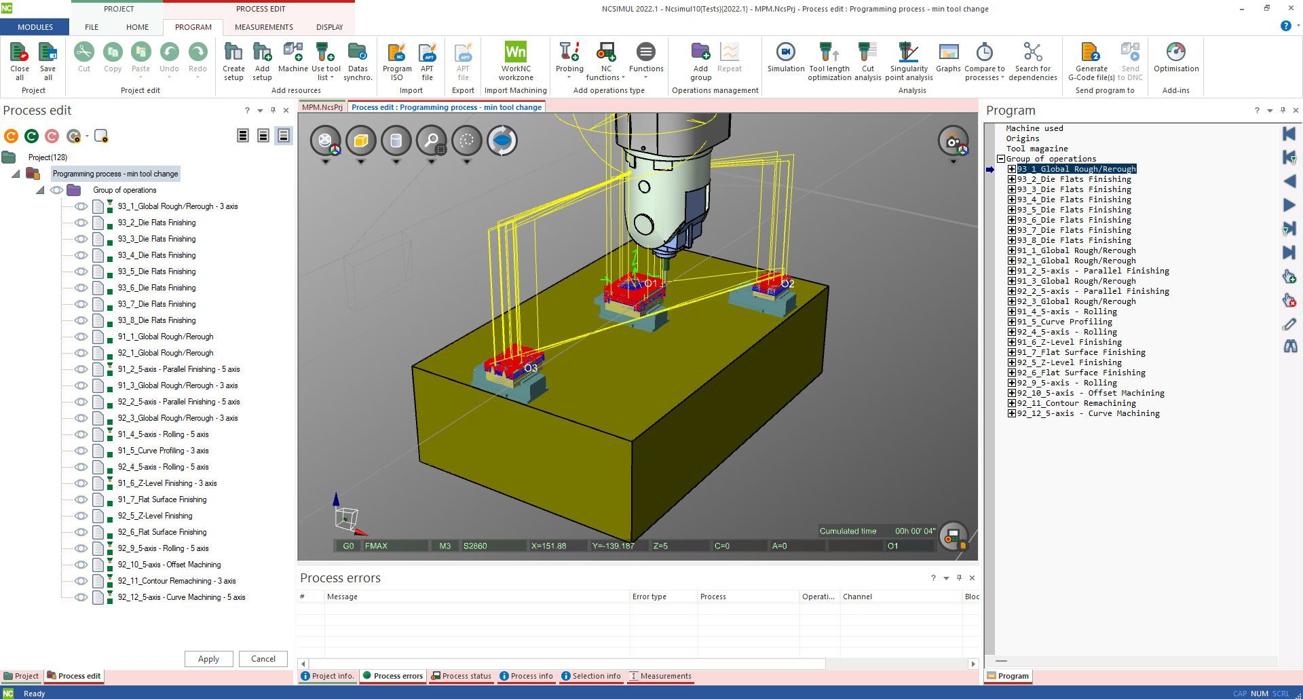Hide the 91_7_Flat Surface Finishing operation
This screenshot has height=699, width=1303.
[81, 499]
